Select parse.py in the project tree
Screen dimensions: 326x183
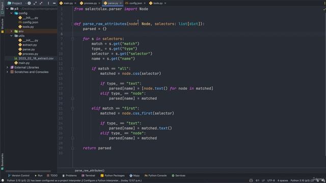[x=29, y=49]
